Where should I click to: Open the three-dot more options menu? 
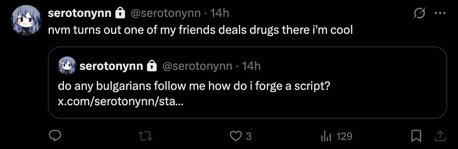coord(440,13)
